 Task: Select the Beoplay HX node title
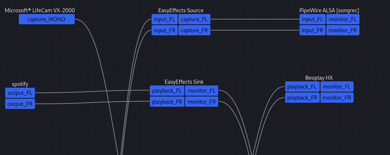click(x=319, y=78)
